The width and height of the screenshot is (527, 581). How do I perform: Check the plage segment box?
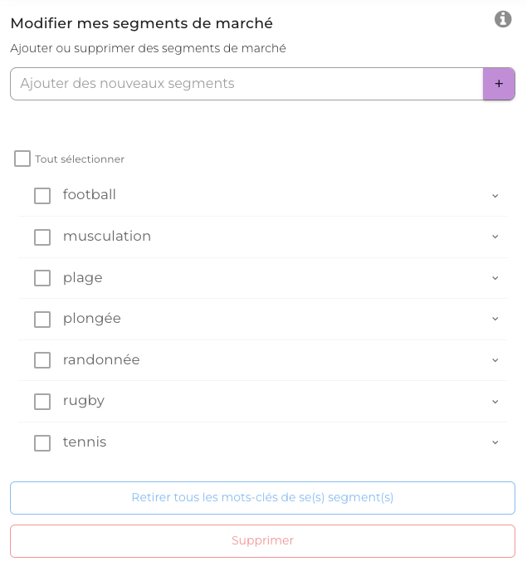pos(42,278)
